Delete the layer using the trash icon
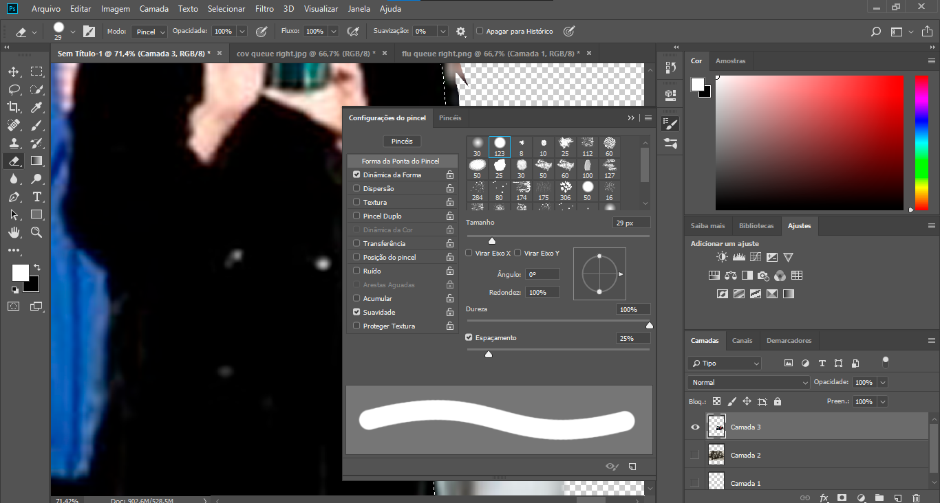The height and width of the screenshot is (503, 940). point(915,497)
